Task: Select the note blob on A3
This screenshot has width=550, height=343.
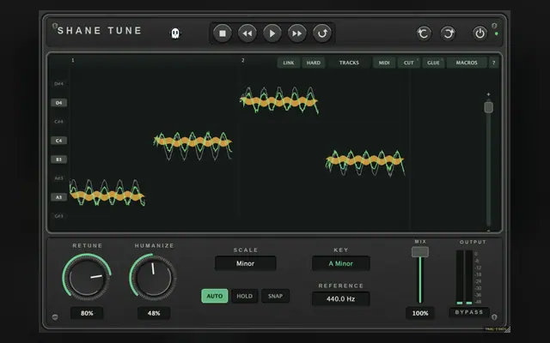Action: (107, 196)
